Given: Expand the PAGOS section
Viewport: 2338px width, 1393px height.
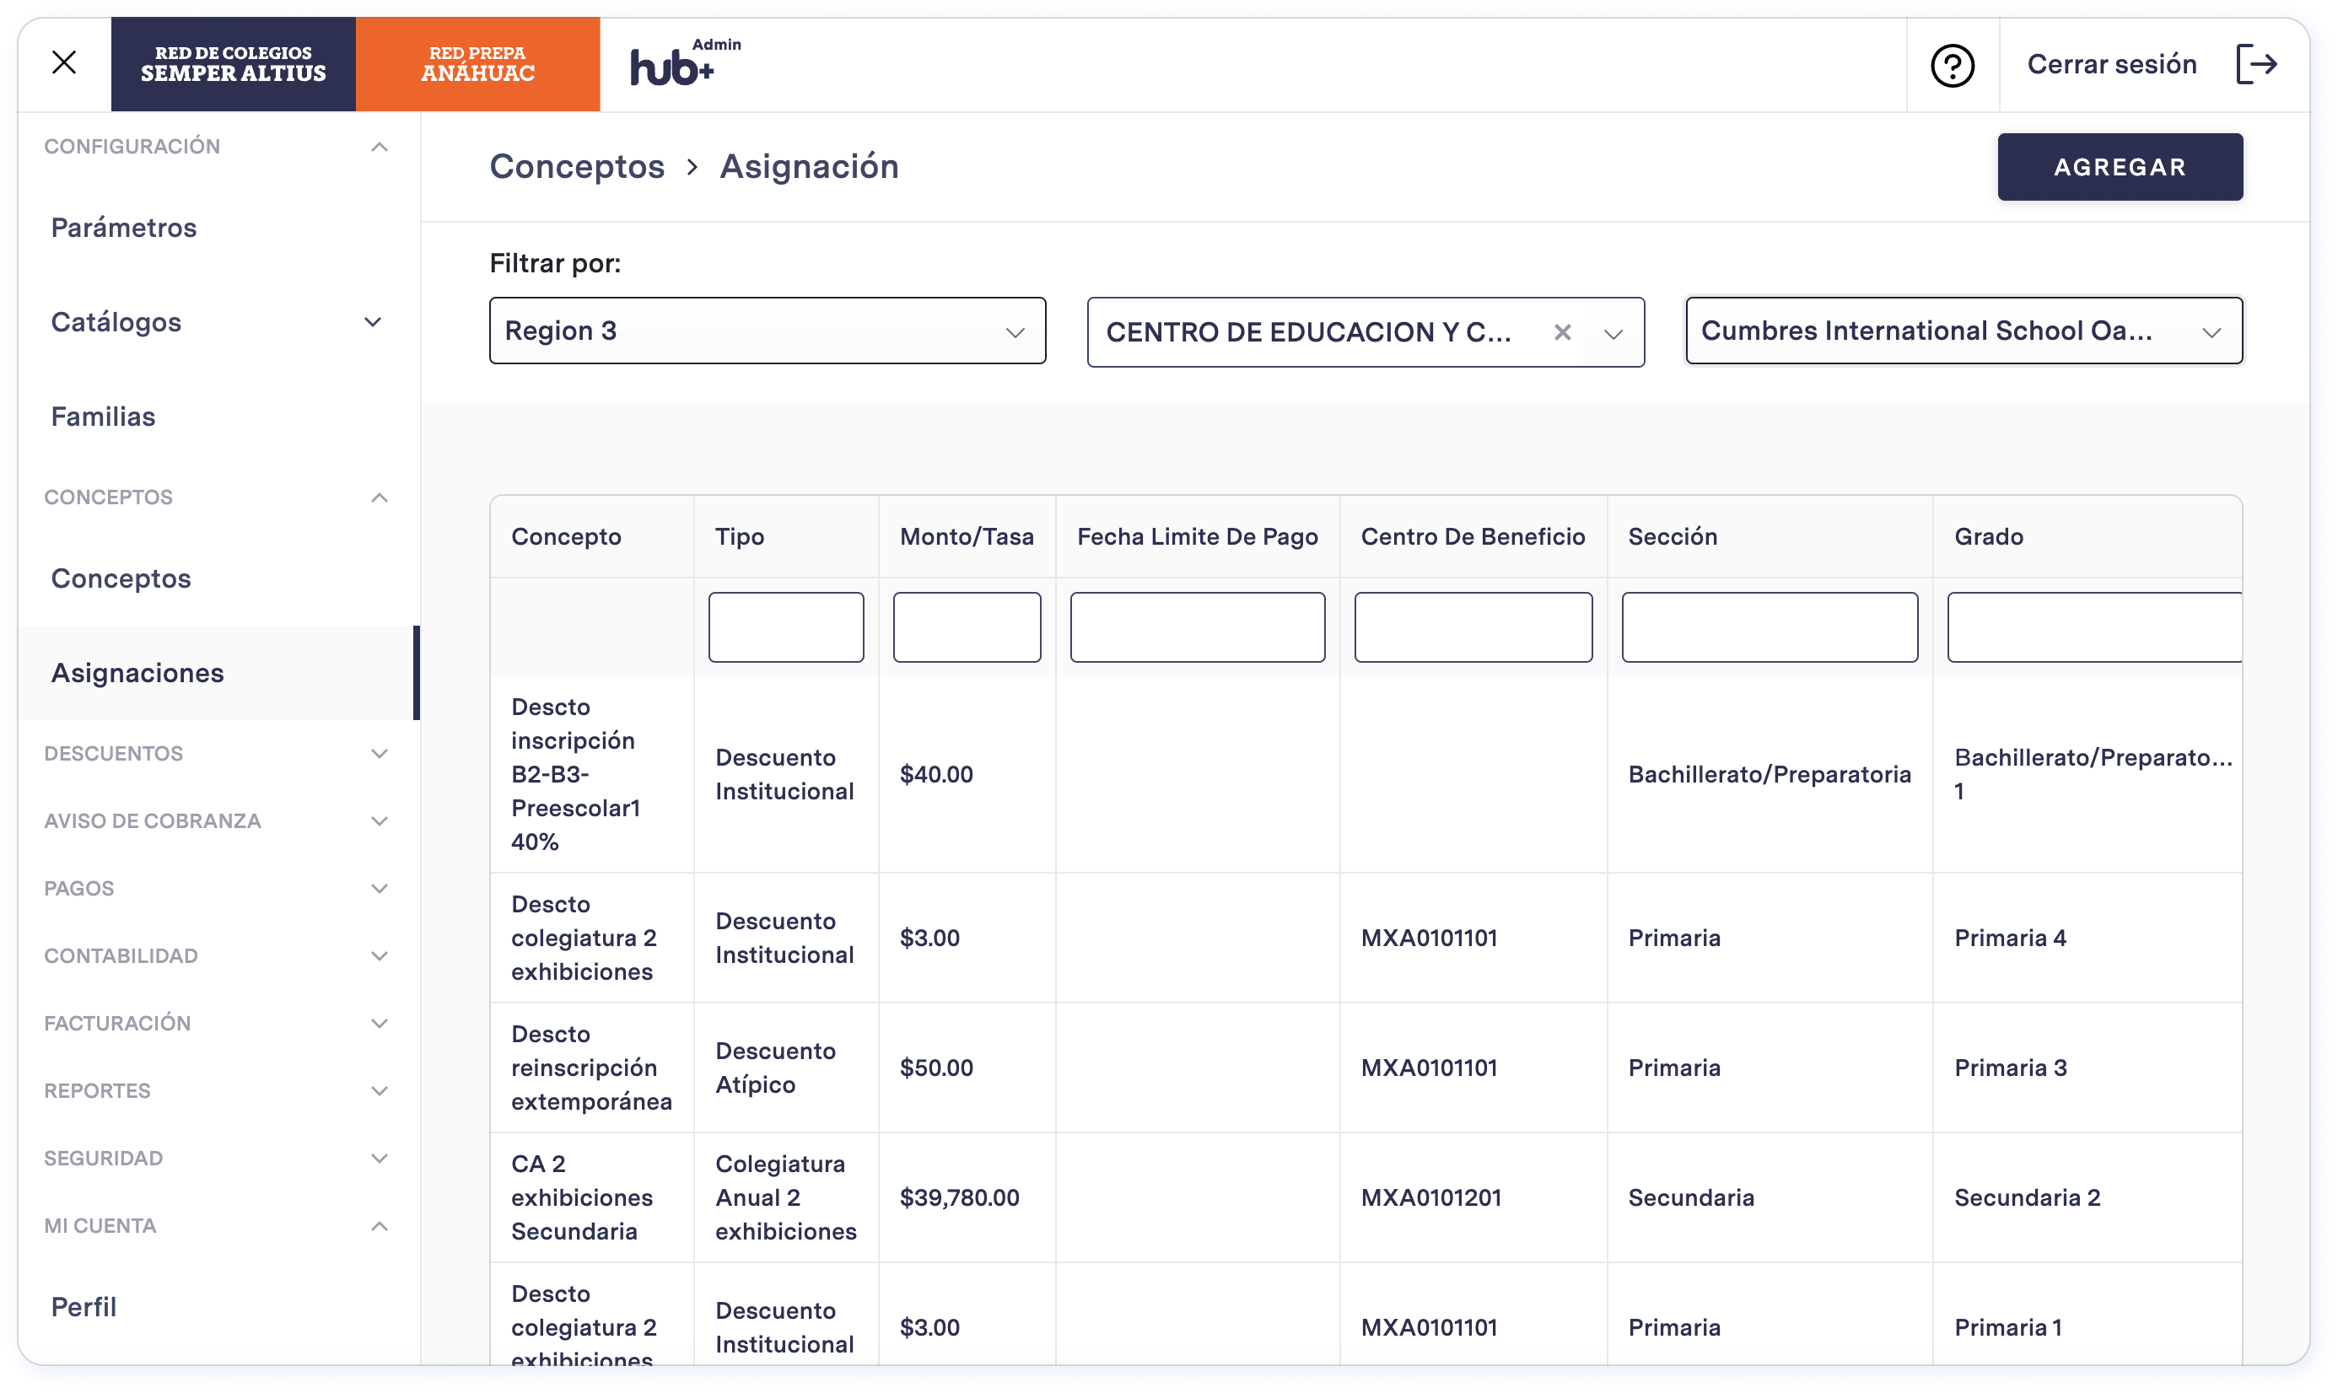Looking at the screenshot, I should (x=217, y=889).
